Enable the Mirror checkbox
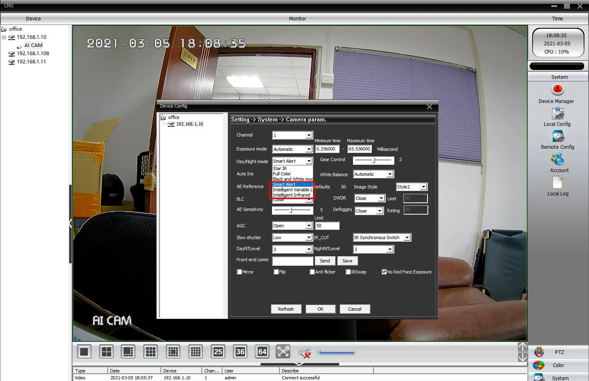Viewport: 589px width, 381px height. pyautogui.click(x=239, y=272)
